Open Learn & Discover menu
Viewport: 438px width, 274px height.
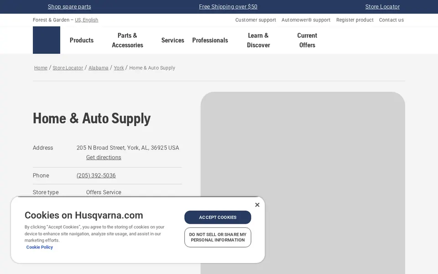coord(258,40)
